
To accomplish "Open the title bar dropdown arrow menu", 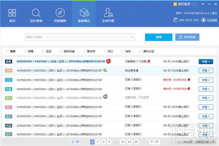I will (203, 4).
